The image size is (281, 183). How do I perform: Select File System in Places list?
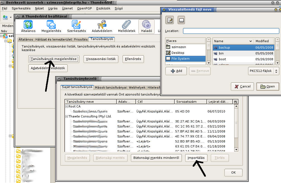(185, 59)
